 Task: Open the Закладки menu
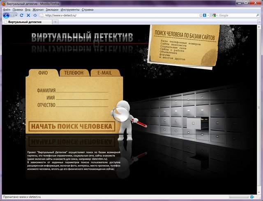click(52, 9)
